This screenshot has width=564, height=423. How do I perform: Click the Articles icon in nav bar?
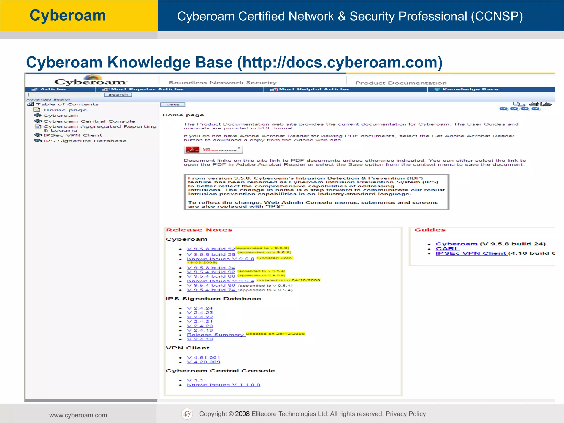click(35, 89)
